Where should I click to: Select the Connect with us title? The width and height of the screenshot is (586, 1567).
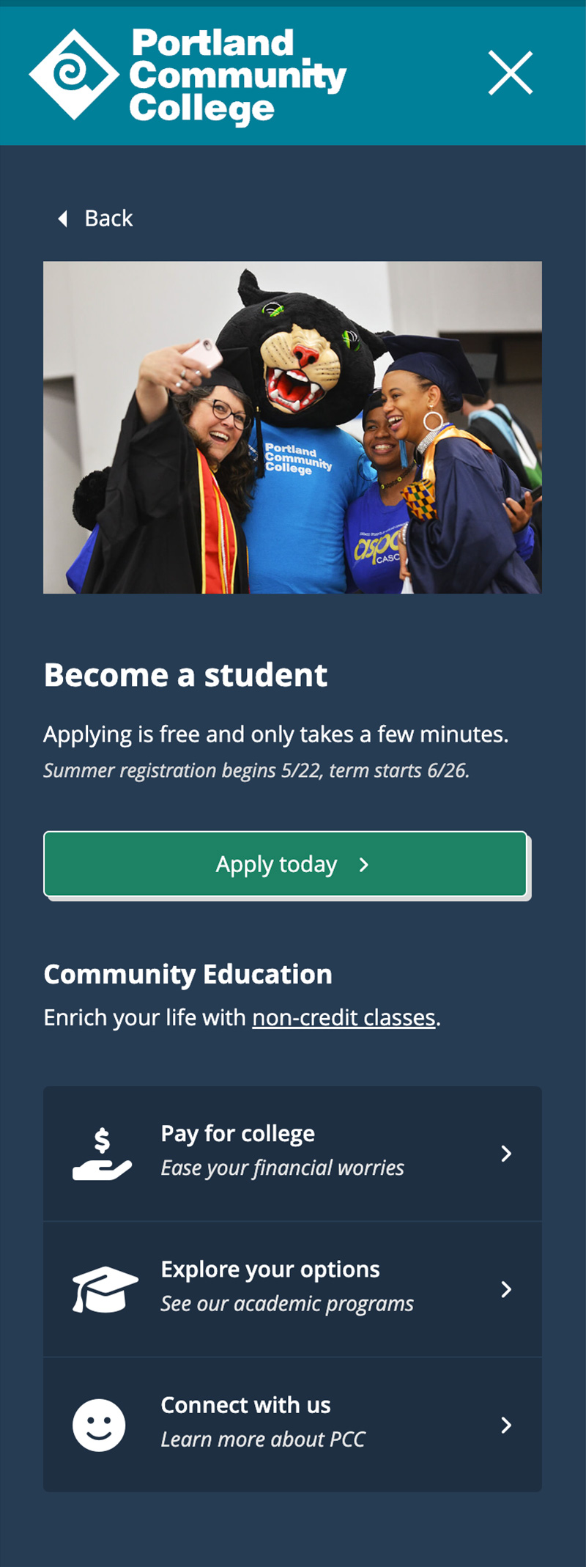(x=245, y=1405)
